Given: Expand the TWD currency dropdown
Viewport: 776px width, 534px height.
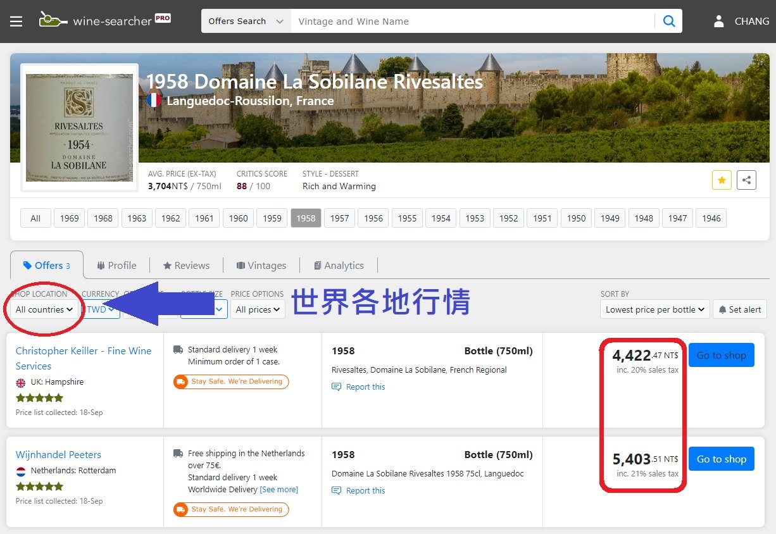Looking at the screenshot, I should click(x=101, y=309).
